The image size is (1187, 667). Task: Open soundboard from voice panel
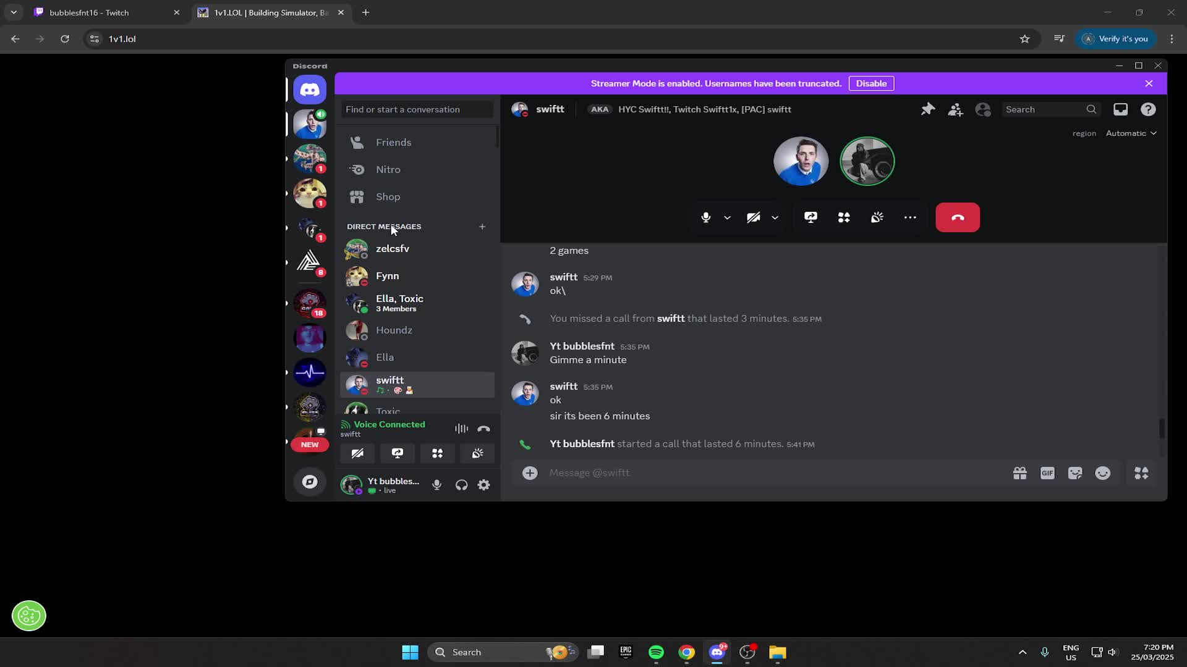(x=477, y=453)
